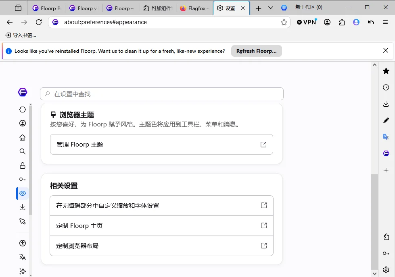The width and height of the screenshot is (395, 277).
Task: Open the list all tabs dropdown arrow
Action: 271,8
